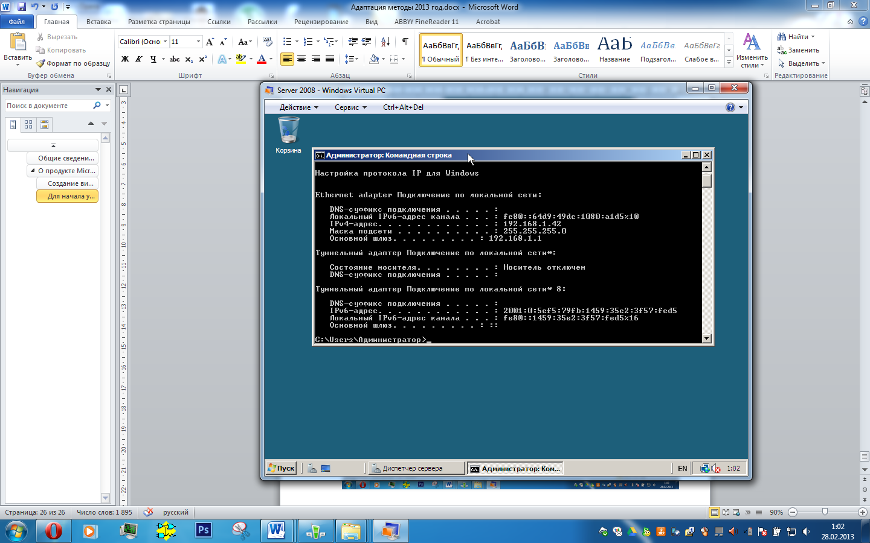Open the Файл tab
The height and width of the screenshot is (543, 870).
(17, 22)
